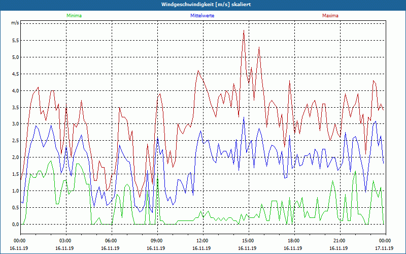Select the "06:00" time axis label
This screenshot has width=406, height=254.
click(x=111, y=241)
